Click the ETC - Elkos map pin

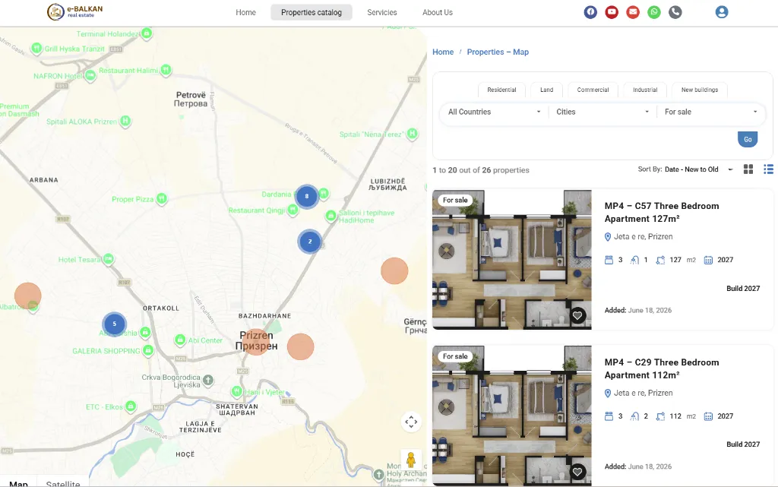[x=131, y=406]
